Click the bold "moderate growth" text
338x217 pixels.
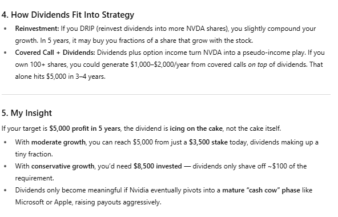[58, 142]
